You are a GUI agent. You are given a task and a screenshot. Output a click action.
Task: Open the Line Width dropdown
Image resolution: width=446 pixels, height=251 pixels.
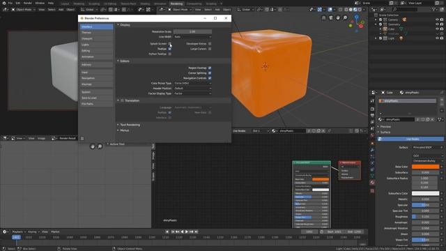point(192,37)
